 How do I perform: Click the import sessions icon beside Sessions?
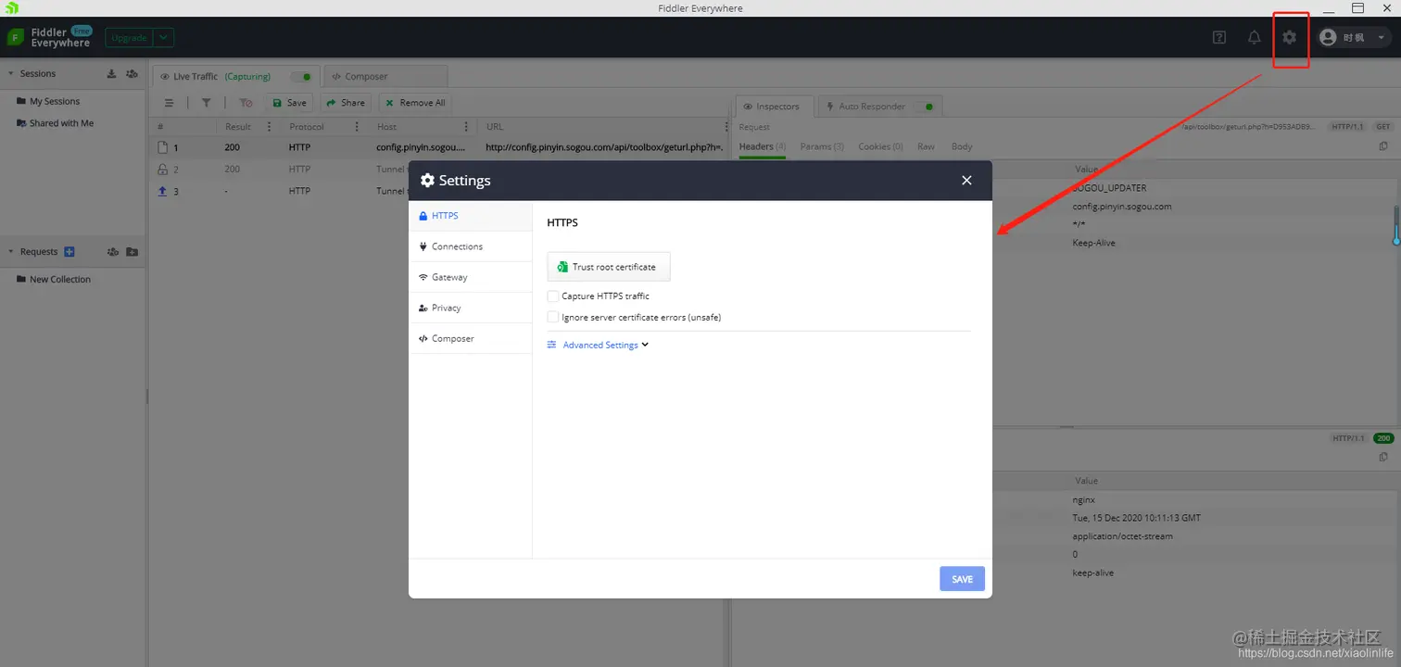pos(112,73)
